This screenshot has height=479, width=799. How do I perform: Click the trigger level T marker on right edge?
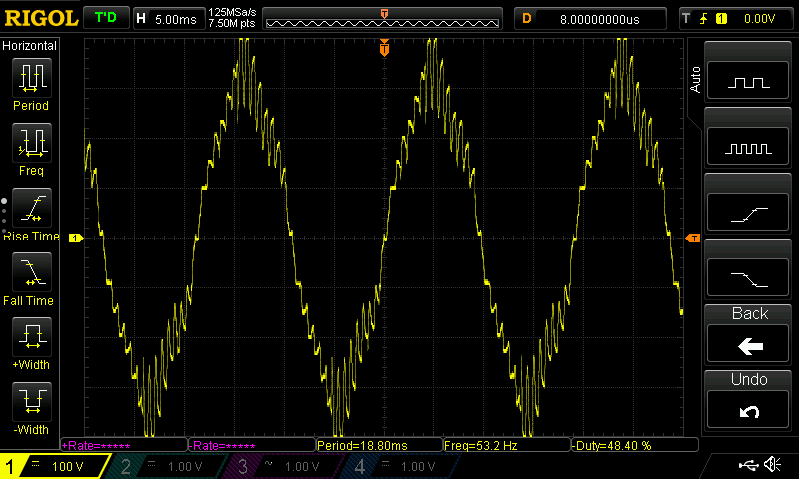[693, 239]
